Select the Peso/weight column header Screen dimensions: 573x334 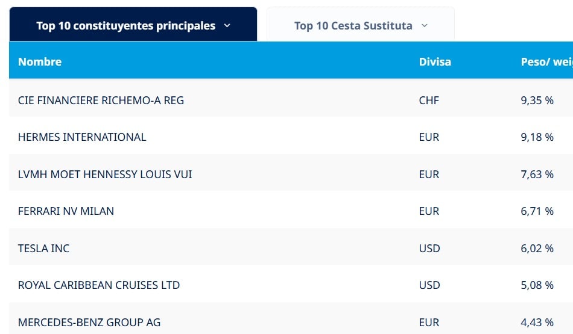pyautogui.click(x=545, y=61)
